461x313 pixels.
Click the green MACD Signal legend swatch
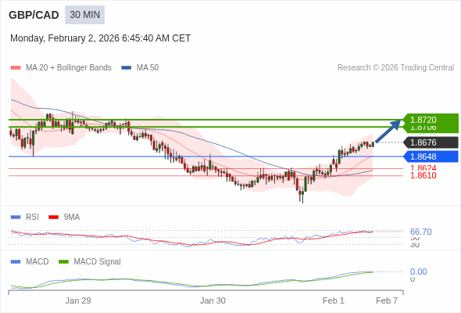[63, 262]
